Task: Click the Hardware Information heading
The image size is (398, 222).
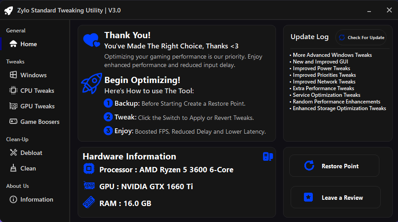Action: (x=129, y=156)
